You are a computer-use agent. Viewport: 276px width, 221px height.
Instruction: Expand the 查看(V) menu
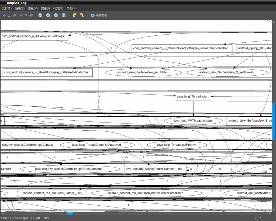coord(33,8)
